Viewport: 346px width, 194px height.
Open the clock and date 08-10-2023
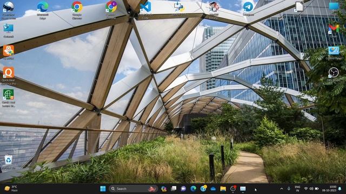pyautogui.click(x=329, y=189)
